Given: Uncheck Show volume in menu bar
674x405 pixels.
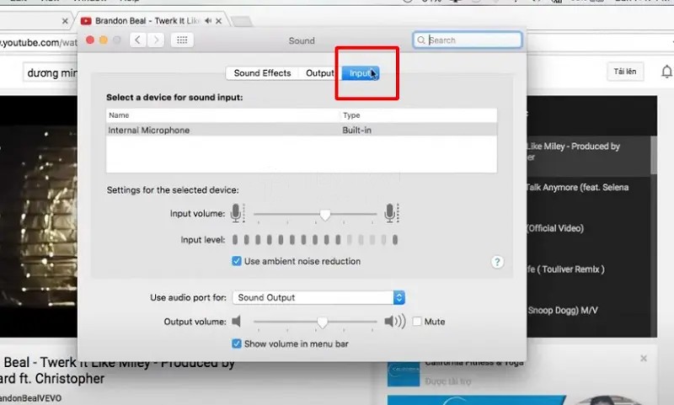Looking at the screenshot, I should click(237, 344).
